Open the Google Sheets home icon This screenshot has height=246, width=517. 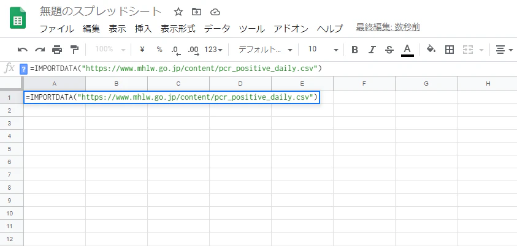pos(17,18)
